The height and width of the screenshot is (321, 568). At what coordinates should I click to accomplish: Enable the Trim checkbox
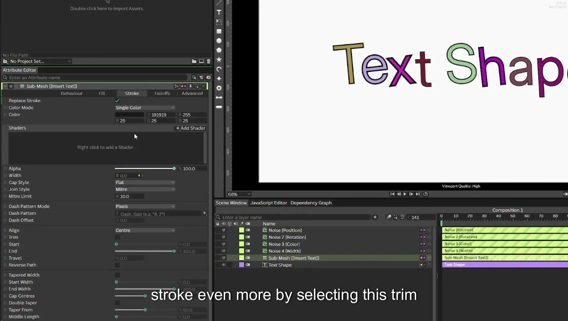coord(117,237)
